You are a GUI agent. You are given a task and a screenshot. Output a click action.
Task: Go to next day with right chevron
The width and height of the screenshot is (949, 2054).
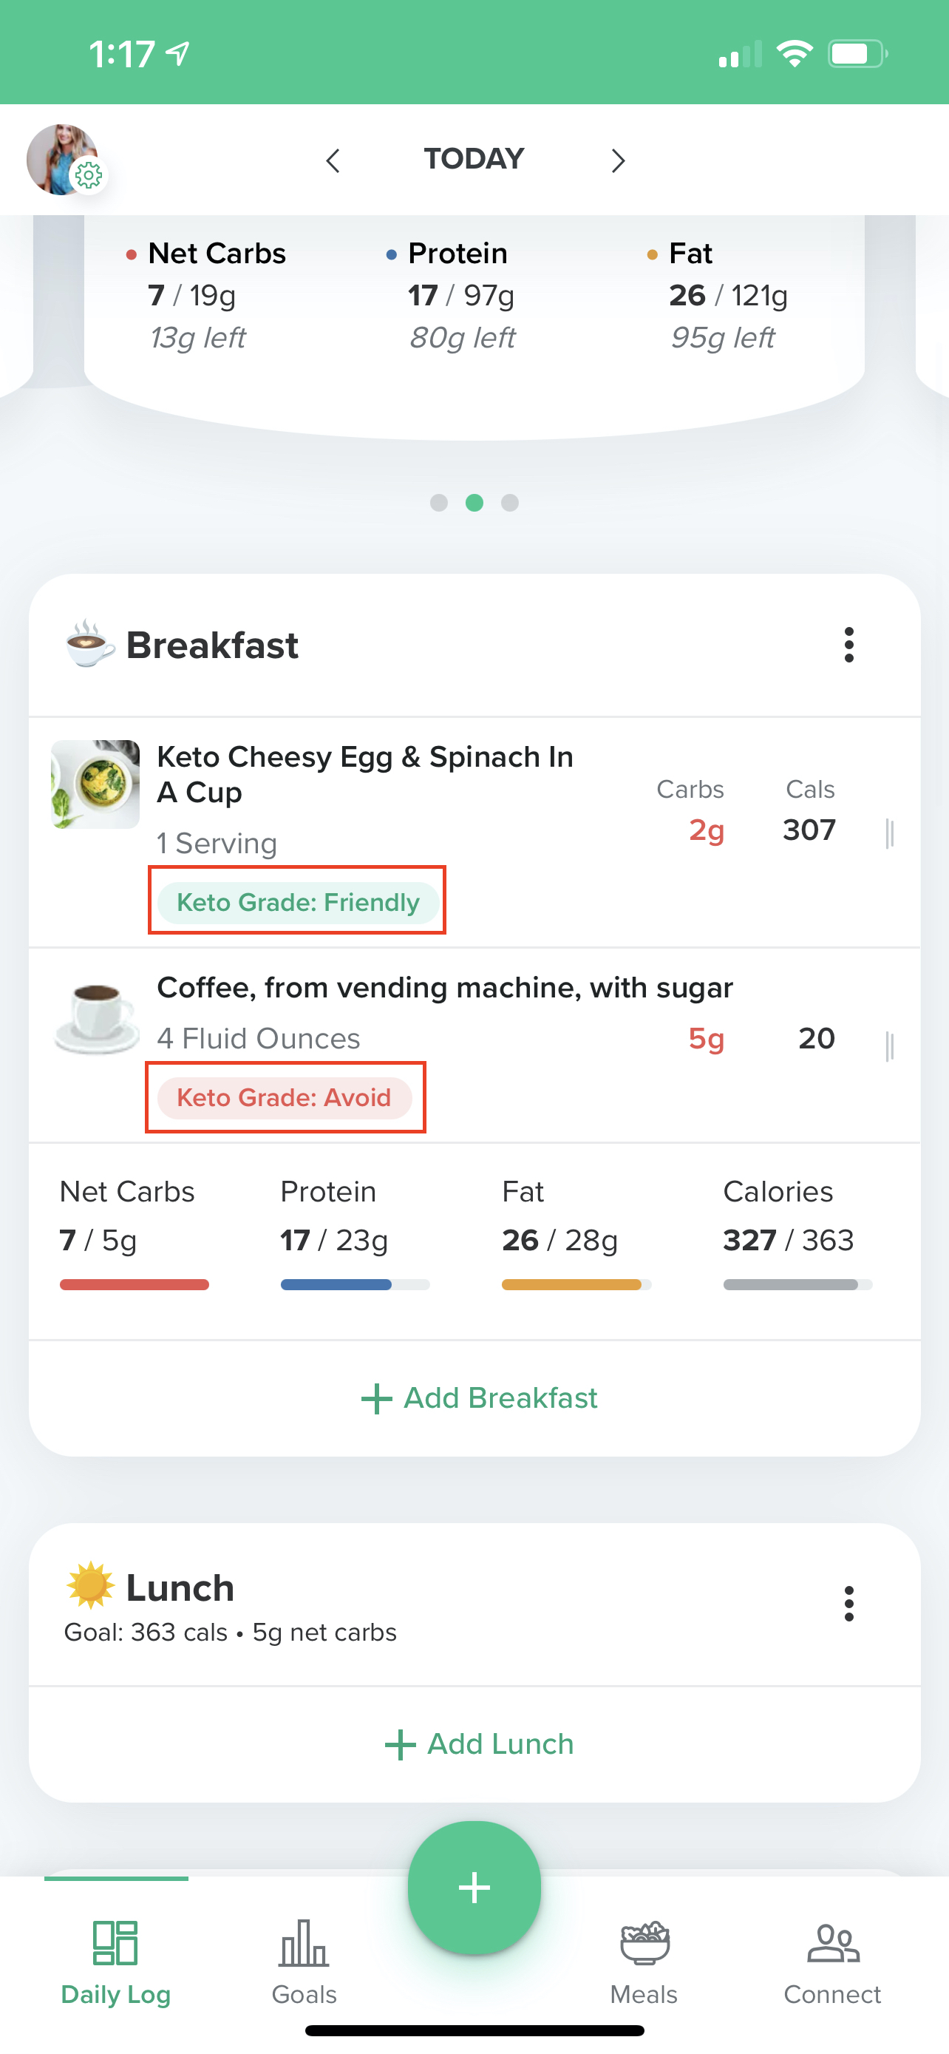pos(618,160)
